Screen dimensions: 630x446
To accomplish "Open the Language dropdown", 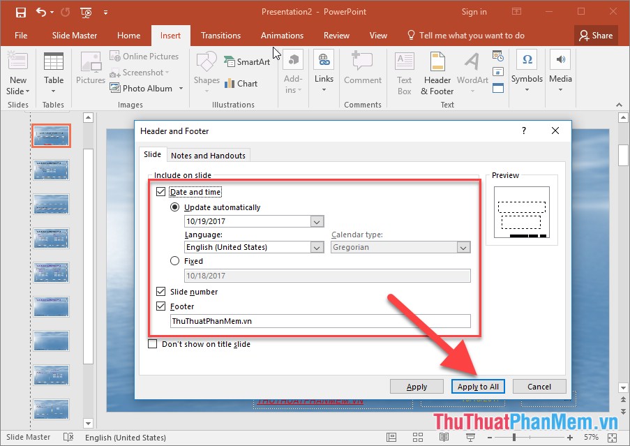I will point(317,246).
